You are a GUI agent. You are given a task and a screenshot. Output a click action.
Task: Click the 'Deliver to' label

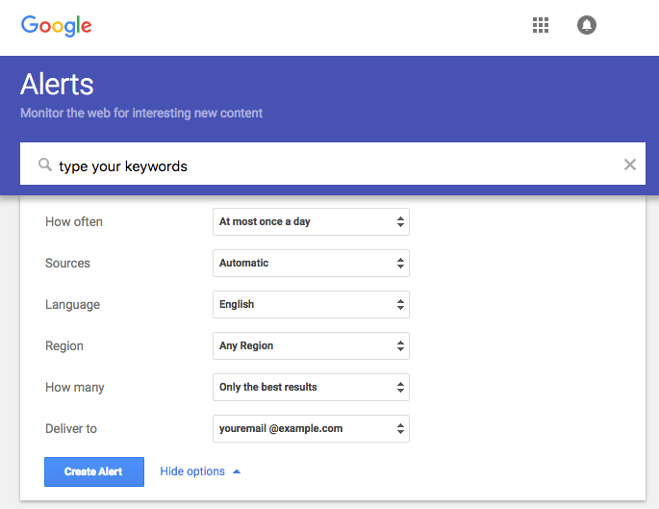tap(71, 429)
